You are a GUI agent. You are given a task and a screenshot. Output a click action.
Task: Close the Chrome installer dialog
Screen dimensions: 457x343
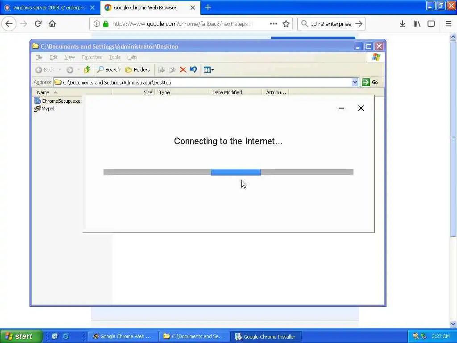(361, 108)
